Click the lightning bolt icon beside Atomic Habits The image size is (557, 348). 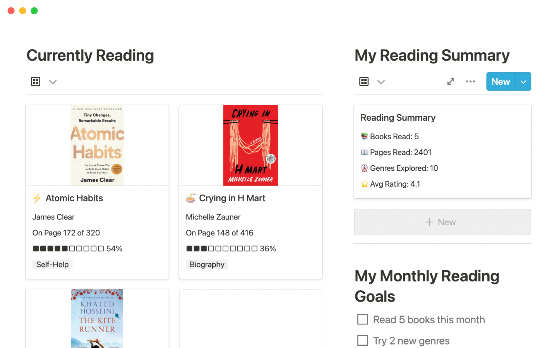tap(37, 198)
